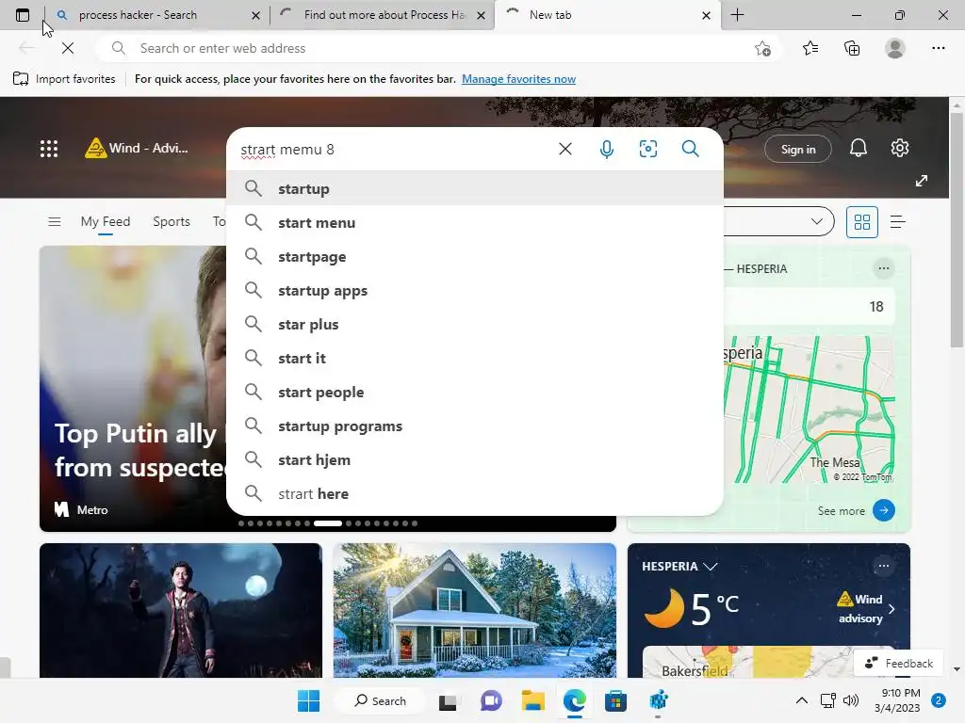Select active carousel slide indicator
This screenshot has height=723, width=965.
[x=327, y=523]
